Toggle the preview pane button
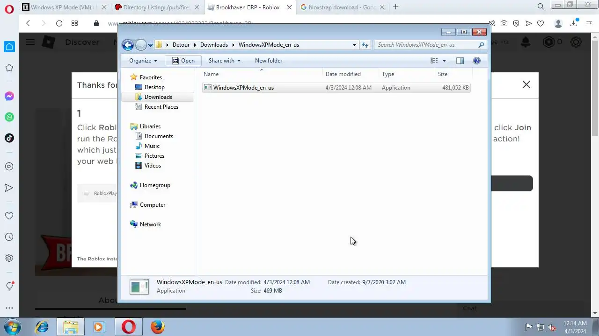Image resolution: width=599 pixels, height=336 pixels. coord(460,61)
